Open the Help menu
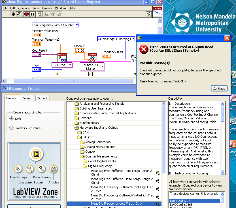Screen dimensions: 236x208 71,8
